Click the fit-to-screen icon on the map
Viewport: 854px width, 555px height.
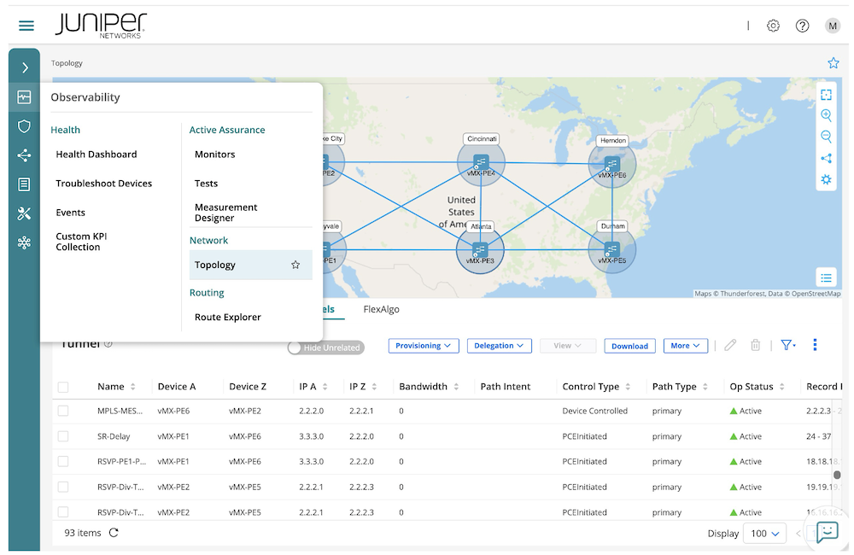826,94
